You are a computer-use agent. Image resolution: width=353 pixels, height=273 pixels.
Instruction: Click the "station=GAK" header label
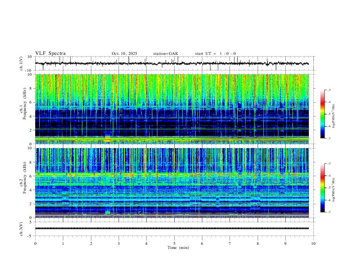click(165, 54)
